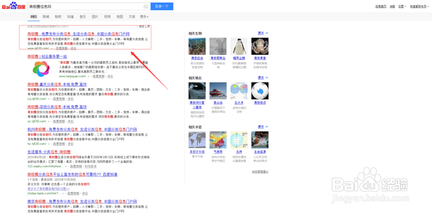Click the 南极极点 globe thumbnail

[x=260, y=91]
